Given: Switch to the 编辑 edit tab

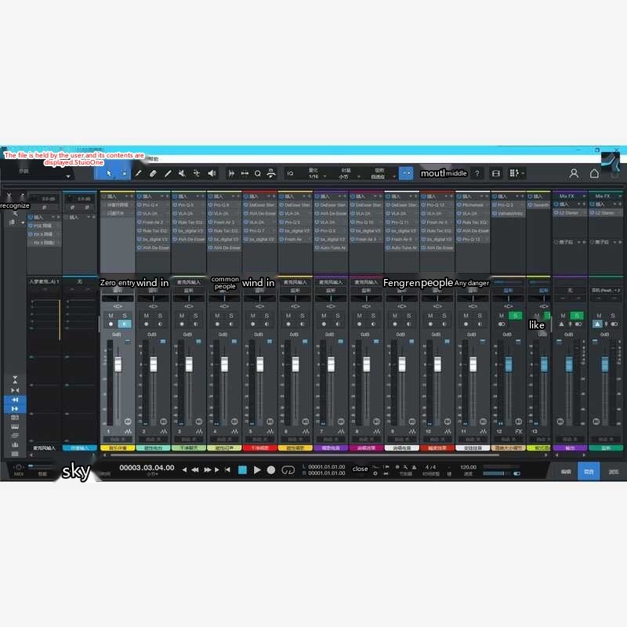Looking at the screenshot, I should click(x=566, y=472).
